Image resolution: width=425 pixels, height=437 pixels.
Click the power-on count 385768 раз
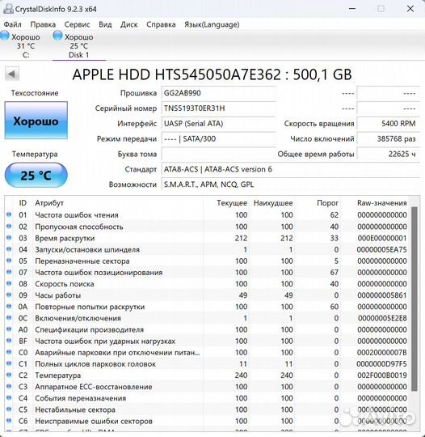coord(389,139)
